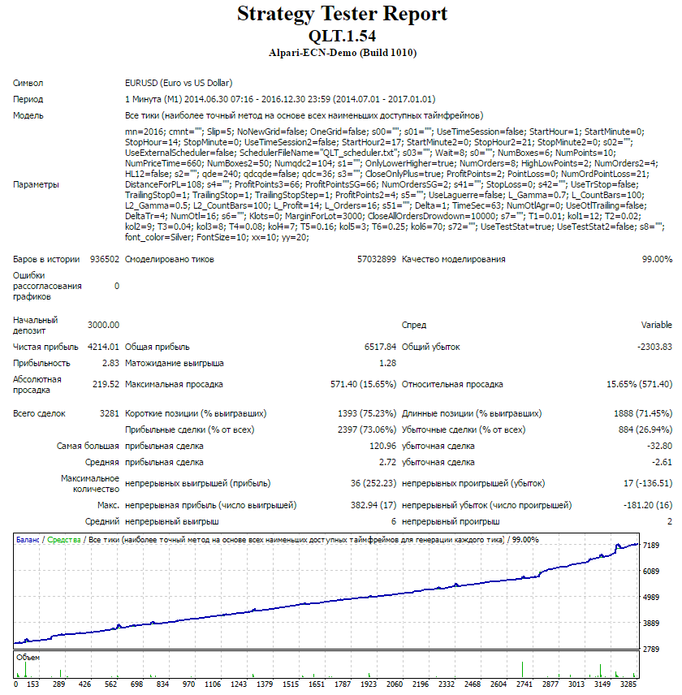The image size is (682, 695).
Task: Click the spread value 'Variable'
Action: 657,325
